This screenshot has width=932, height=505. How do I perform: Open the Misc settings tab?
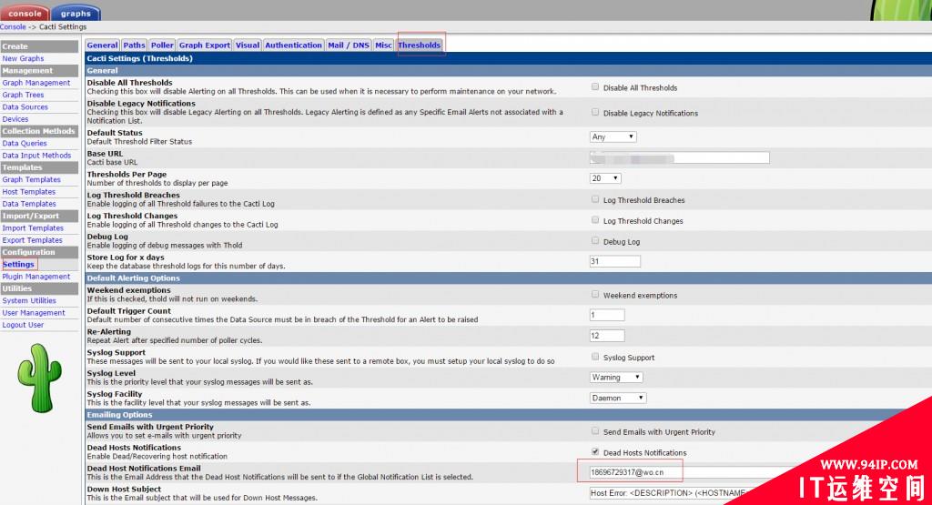[x=383, y=45]
